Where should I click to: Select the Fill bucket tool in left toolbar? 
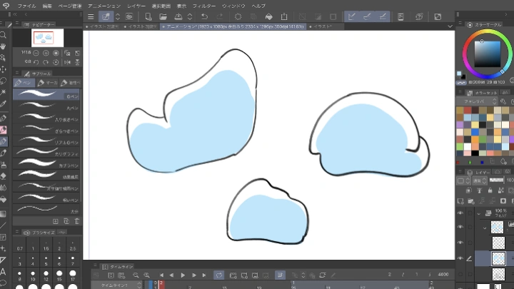[x=3, y=199]
